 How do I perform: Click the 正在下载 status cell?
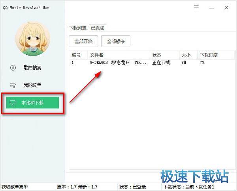(x=161, y=62)
